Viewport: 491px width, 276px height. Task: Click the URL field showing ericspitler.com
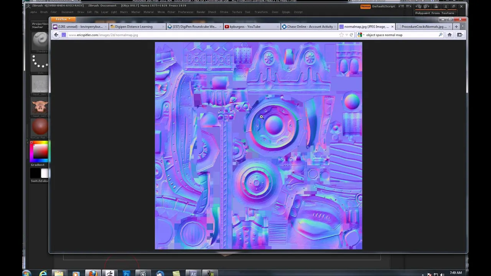tap(203, 35)
